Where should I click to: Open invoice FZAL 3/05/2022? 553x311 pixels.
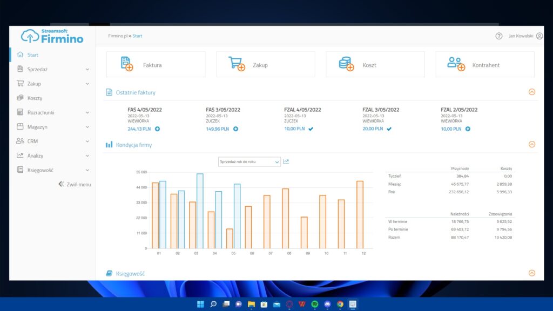tap(381, 110)
